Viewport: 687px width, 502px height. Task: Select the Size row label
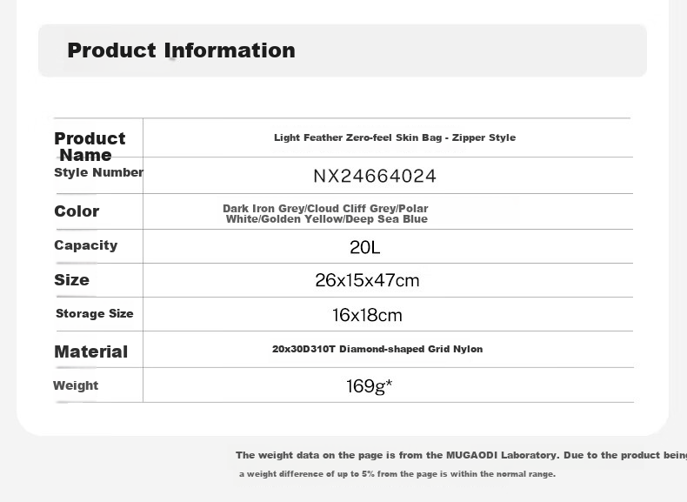click(71, 280)
